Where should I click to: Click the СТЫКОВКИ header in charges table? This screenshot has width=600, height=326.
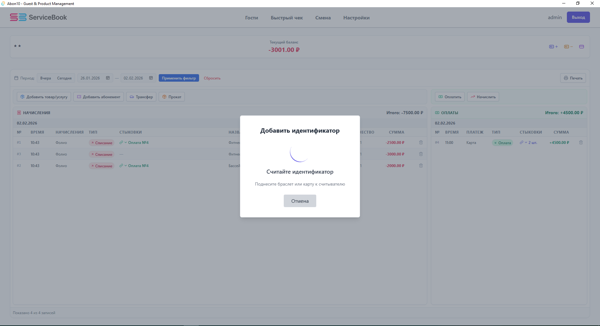[x=130, y=132]
